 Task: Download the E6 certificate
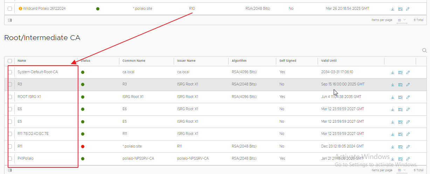pos(393,109)
